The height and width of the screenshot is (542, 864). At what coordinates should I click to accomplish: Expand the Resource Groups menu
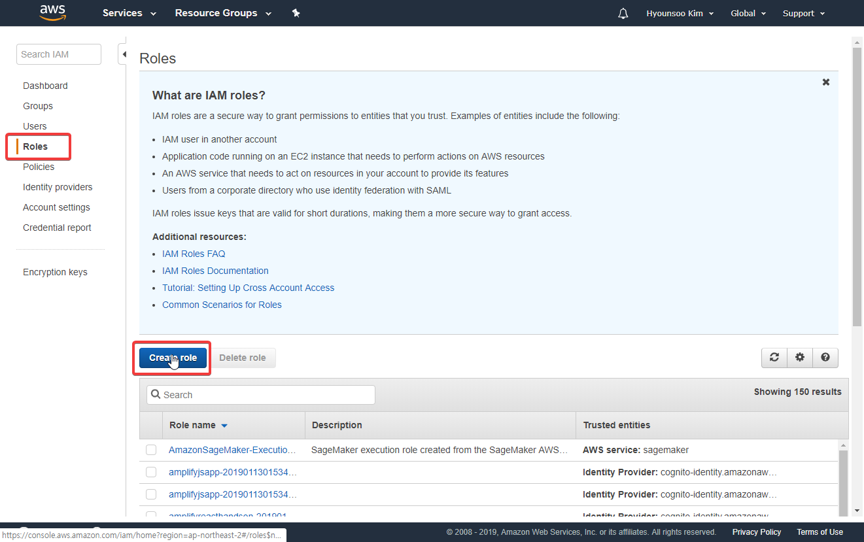pyautogui.click(x=223, y=13)
